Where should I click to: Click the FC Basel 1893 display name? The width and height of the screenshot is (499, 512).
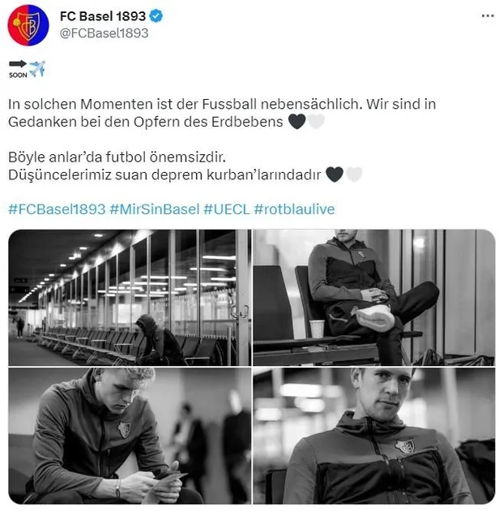[x=103, y=16]
